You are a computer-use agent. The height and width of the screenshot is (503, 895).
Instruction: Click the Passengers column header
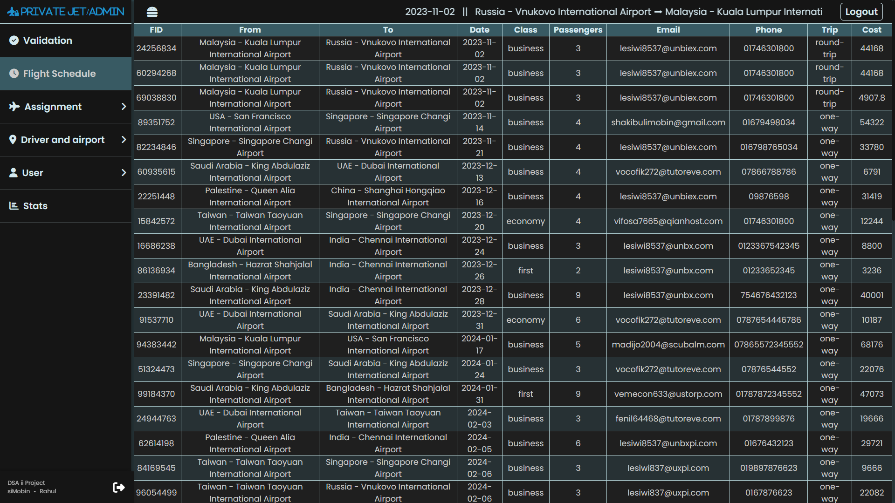tap(578, 30)
